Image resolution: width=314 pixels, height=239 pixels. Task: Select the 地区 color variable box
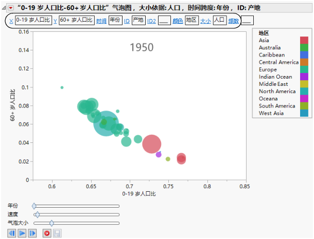click(191, 20)
